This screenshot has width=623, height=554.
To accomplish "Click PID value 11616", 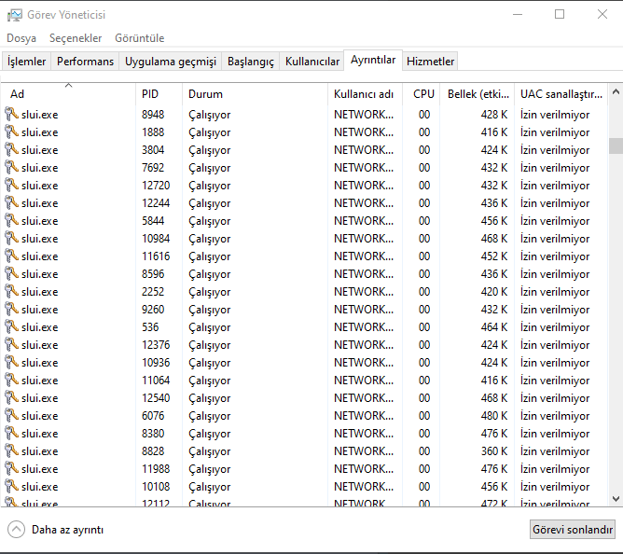I will (x=156, y=256).
